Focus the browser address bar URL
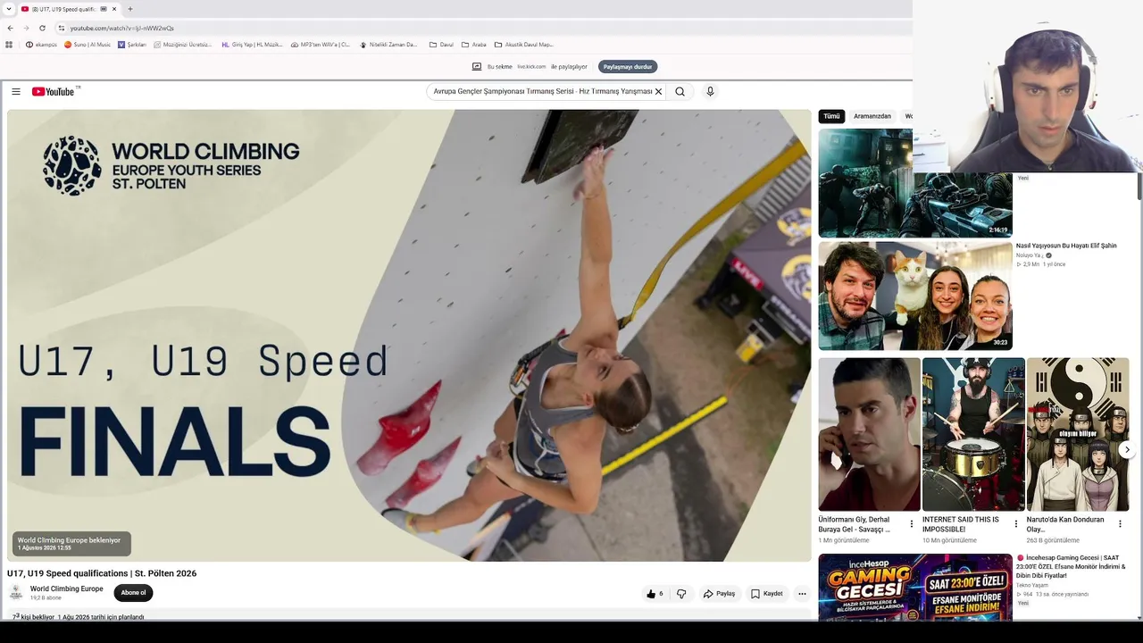 click(122, 28)
